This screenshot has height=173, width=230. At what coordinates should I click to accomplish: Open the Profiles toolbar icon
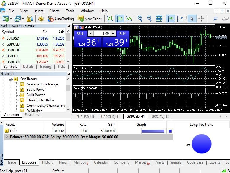pos(18,19)
